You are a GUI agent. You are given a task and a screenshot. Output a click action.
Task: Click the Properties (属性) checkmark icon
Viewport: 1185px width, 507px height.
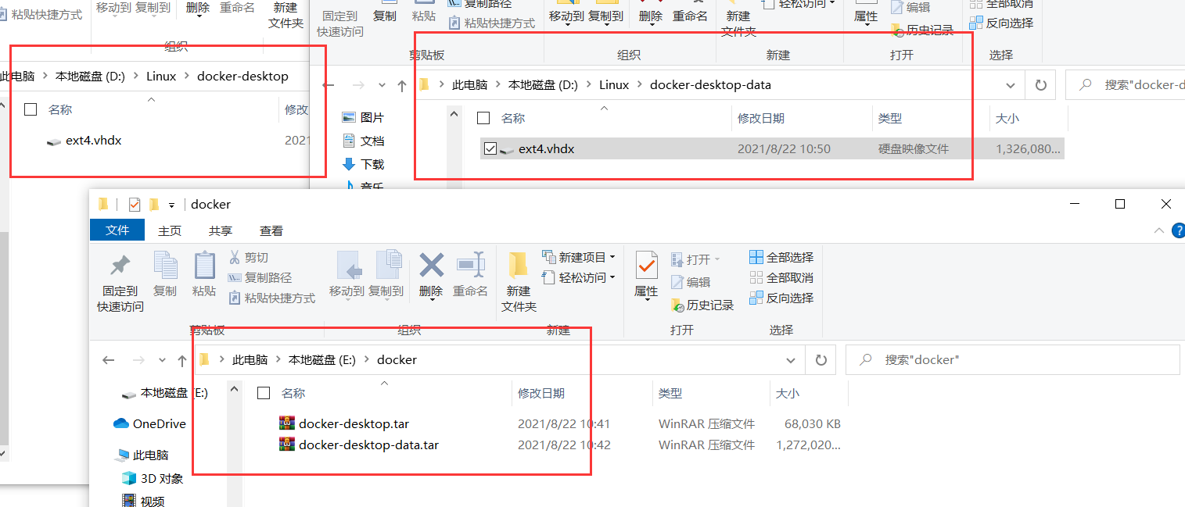646,266
